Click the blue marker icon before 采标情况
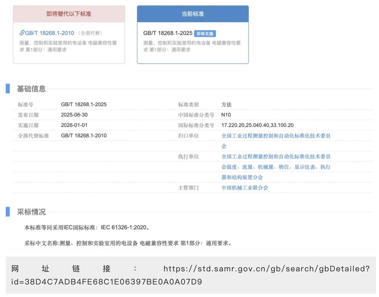Screen dimensions: 379x297 pyautogui.click(x=7, y=212)
